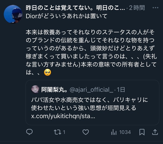Open the three-dot more options menu
This screenshot has height=144, width=163.
pos(155,8)
